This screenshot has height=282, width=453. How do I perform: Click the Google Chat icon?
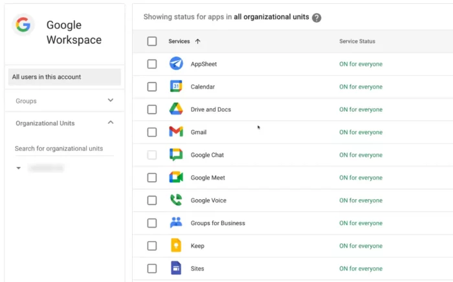[x=176, y=155]
